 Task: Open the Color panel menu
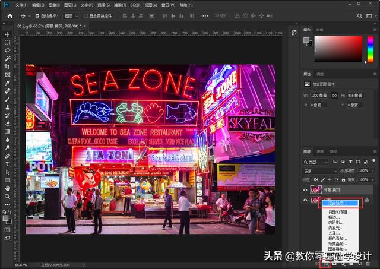point(375,30)
